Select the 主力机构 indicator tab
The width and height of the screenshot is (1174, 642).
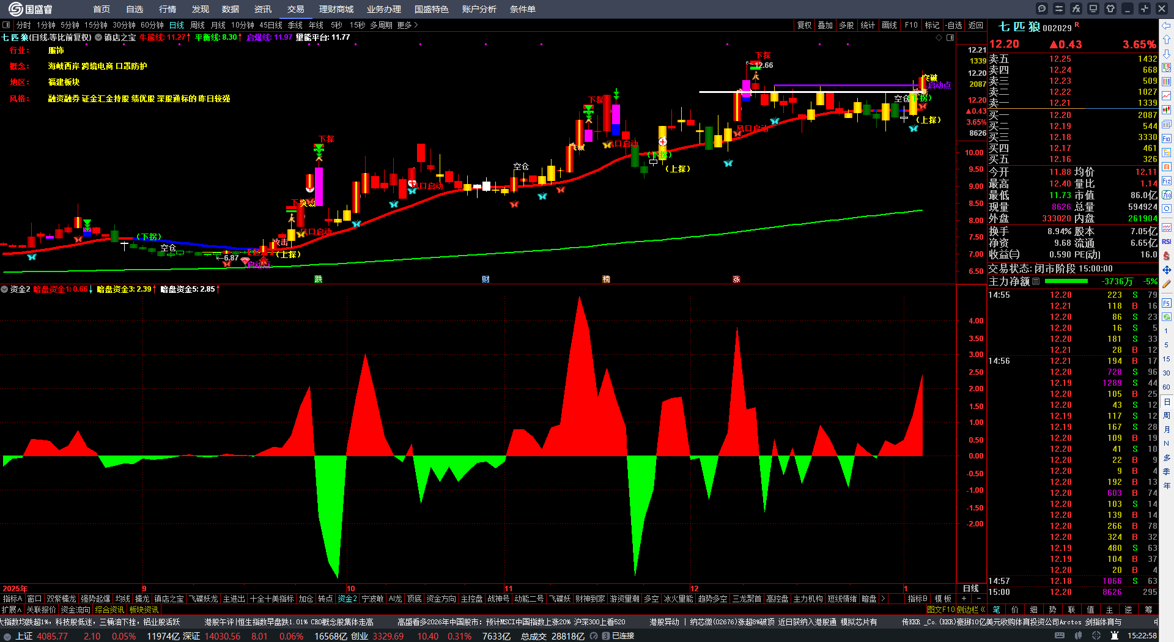[808, 599]
